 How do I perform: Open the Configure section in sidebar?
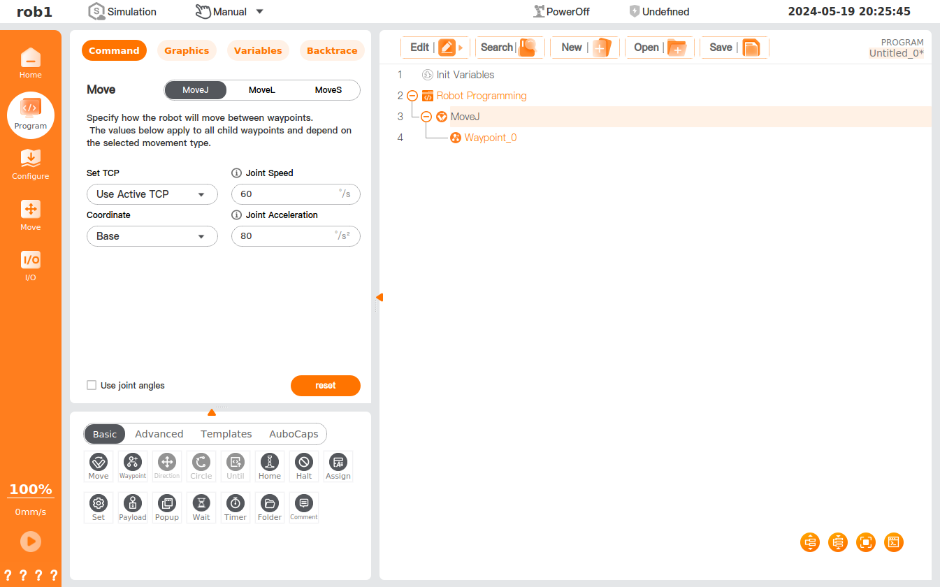coord(30,164)
